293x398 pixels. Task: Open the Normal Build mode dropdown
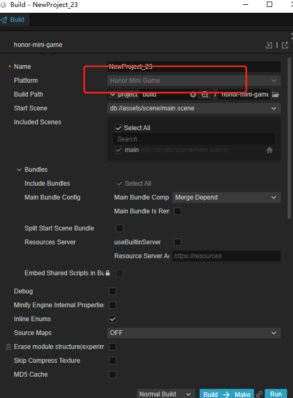[166, 394]
